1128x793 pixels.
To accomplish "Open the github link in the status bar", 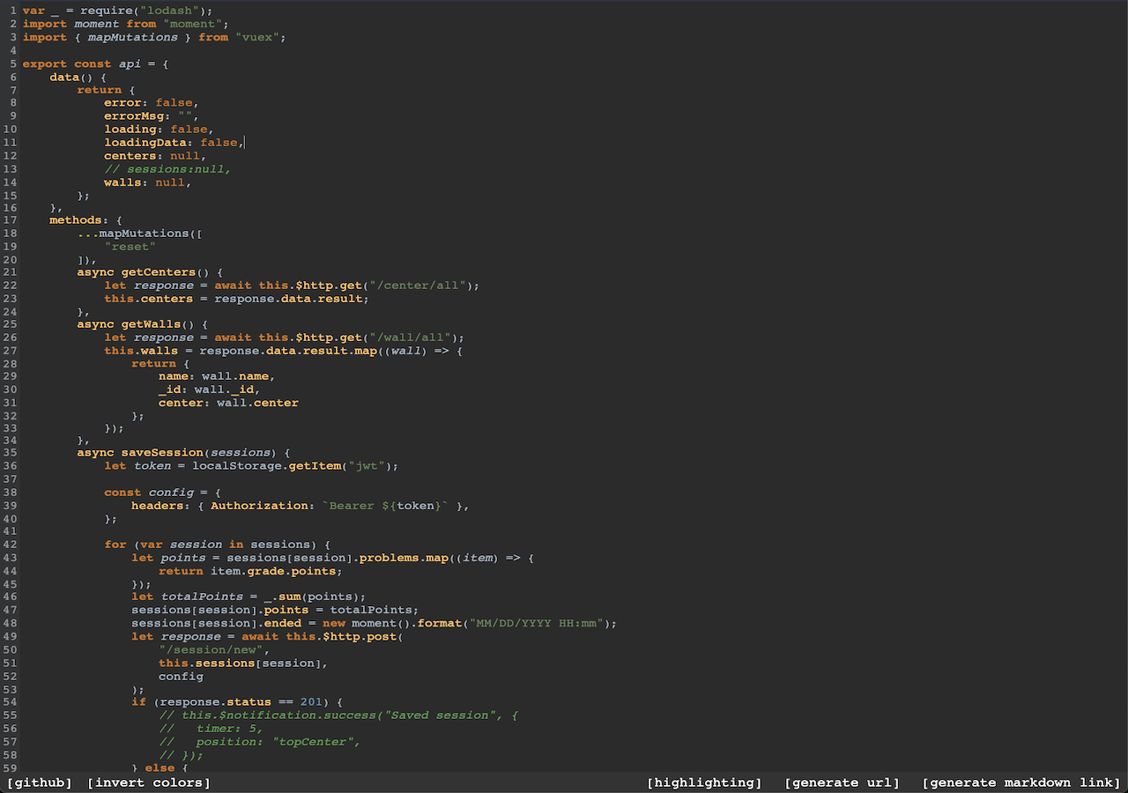I will click(39, 782).
